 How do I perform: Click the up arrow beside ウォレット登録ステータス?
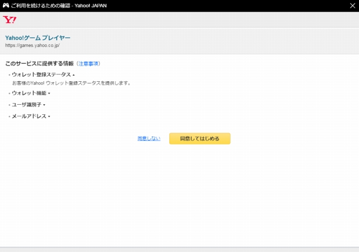(x=73, y=75)
